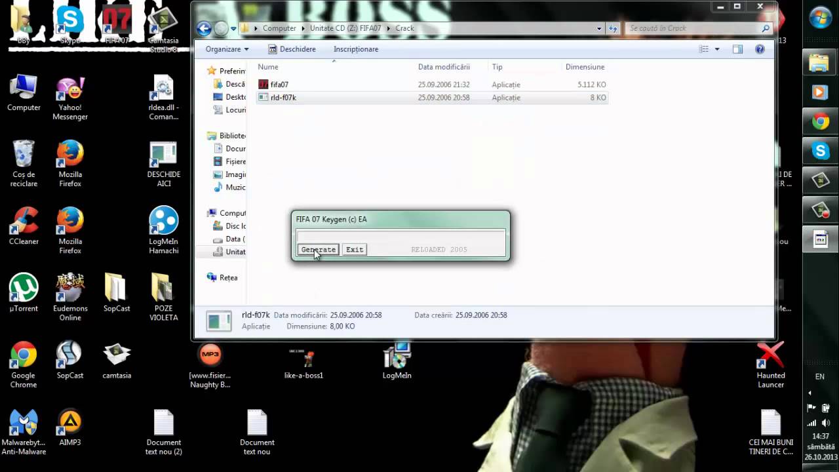Open Skype from the taskbar
The width and height of the screenshot is (839, 472).
tap(821, 151)
